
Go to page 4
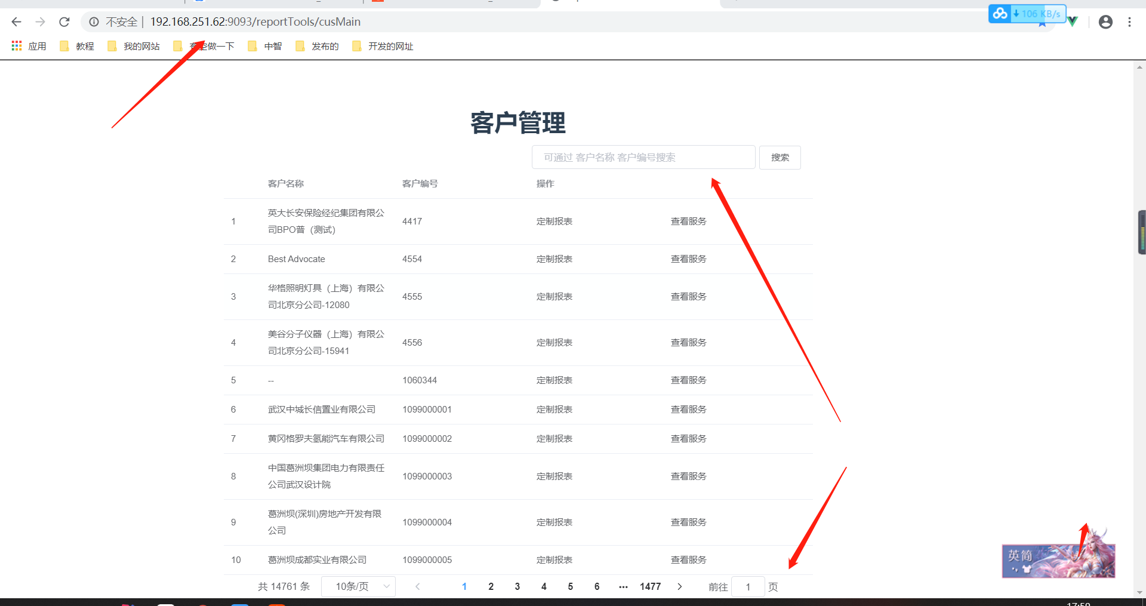(x=544, y=587)
